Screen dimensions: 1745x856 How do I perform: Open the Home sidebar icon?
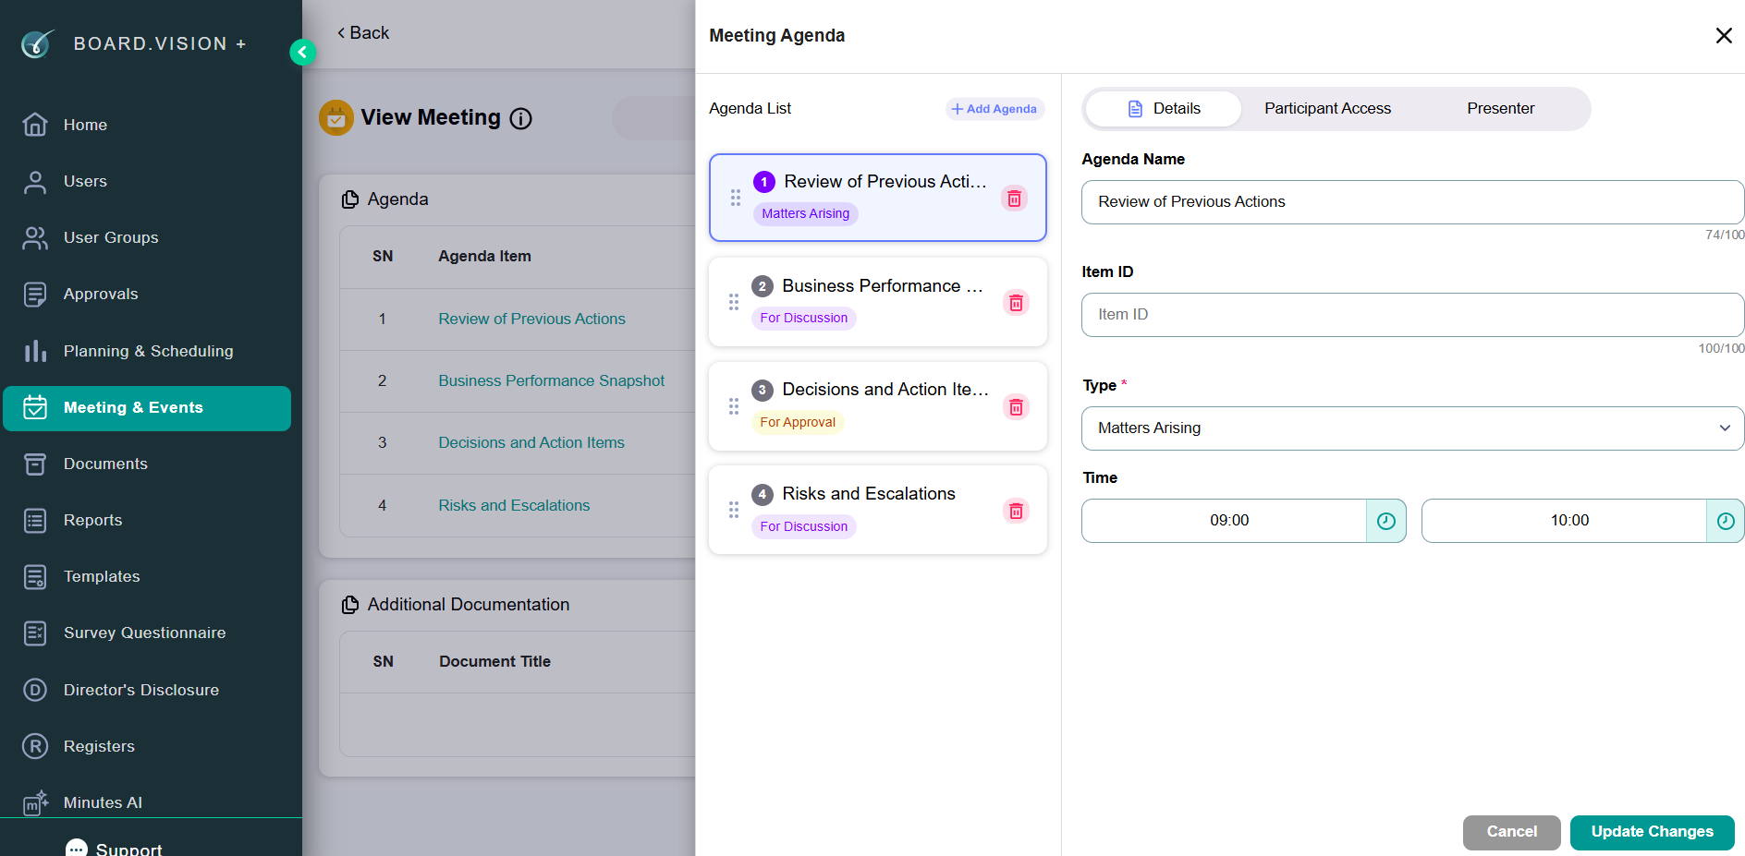click(x=35, y=125)
